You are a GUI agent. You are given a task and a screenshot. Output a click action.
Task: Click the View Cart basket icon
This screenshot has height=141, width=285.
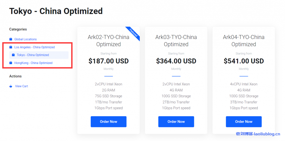point(11,86)
